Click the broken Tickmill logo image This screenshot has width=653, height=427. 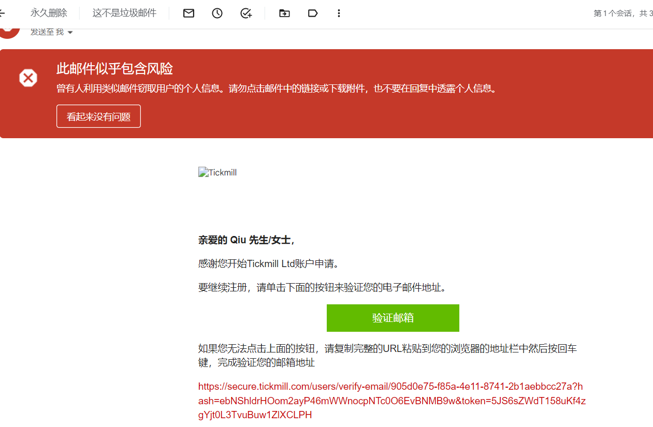coord(217,172)
